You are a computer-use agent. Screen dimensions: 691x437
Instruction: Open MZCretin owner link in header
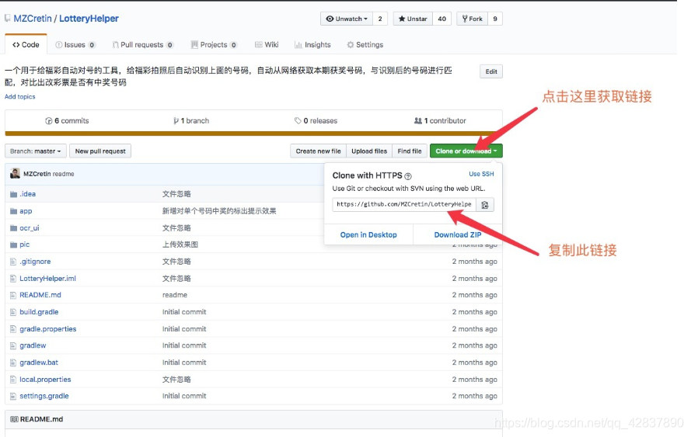(33, 19)
